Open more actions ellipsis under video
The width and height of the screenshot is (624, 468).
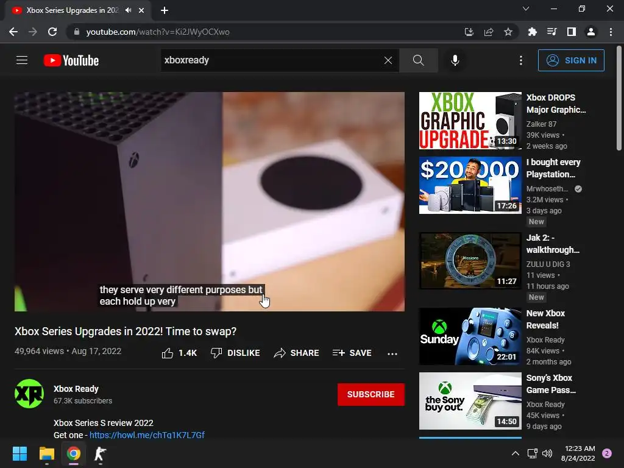tap(392, 353)
